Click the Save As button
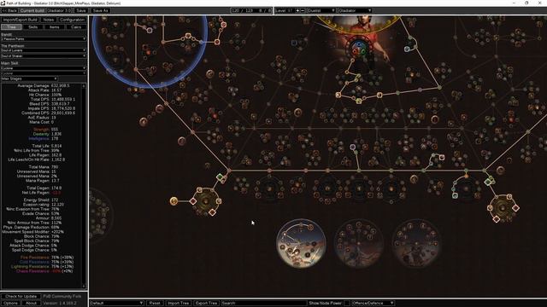Screen dimensions: 547x307 [x=101, y=10]
